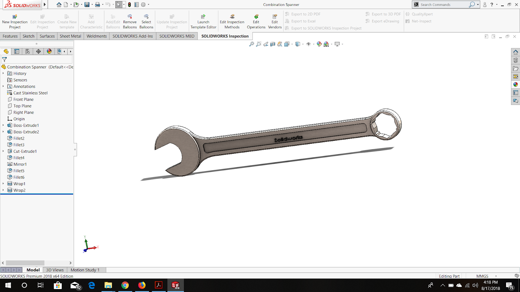Viewport: 520px width, 292px height.
Task: Expand the Wrap1 feature node
Action: pyautogui.click(x=3, y=184)
